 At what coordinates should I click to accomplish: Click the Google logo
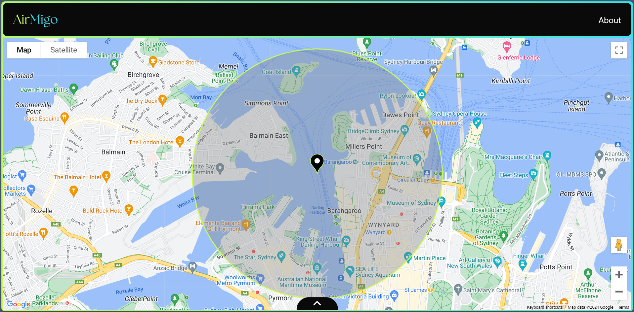19,304
